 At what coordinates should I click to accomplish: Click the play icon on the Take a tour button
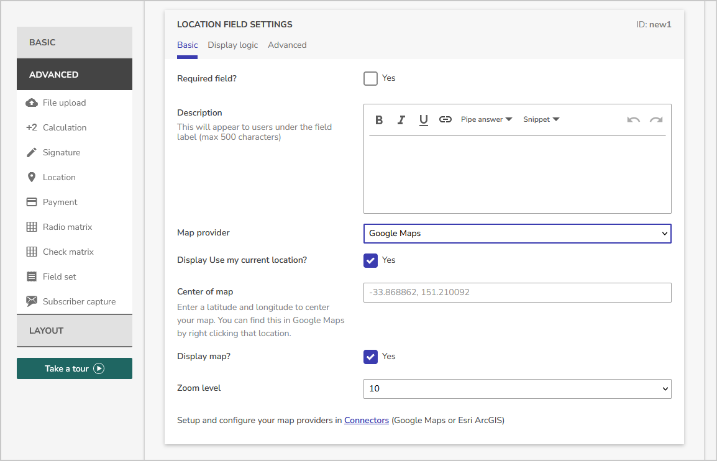99,368
